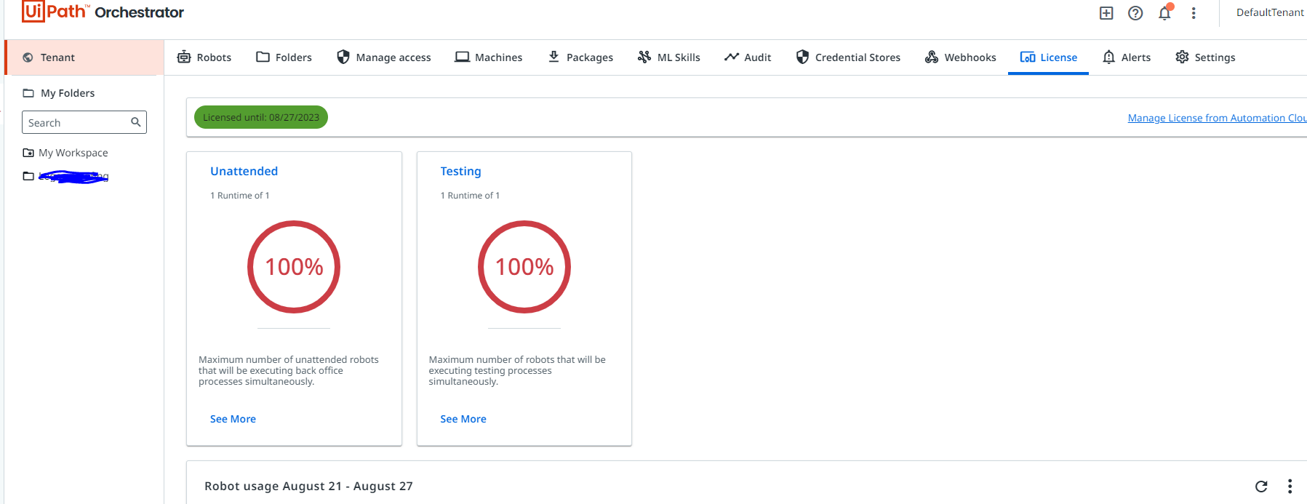Screen dimensions: 1307x504
Task: Click the Robot usage August 21 - August 27 heading
Action: (x=308, y=486)
